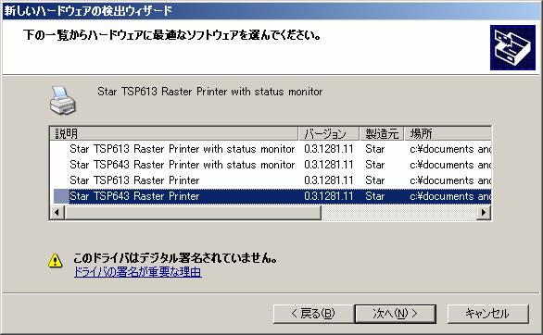
Task: Select Star TSP613 Raster Printer with status monitor row
Action: tap(271, 149)
